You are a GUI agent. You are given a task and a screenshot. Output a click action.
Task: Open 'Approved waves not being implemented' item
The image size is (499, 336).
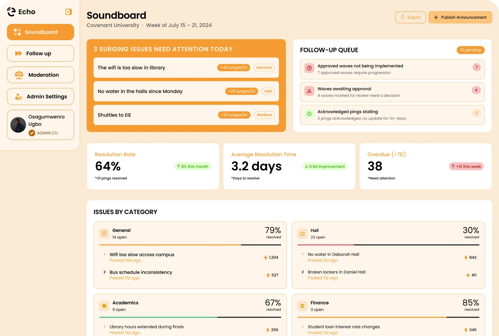tap(392, 69)
